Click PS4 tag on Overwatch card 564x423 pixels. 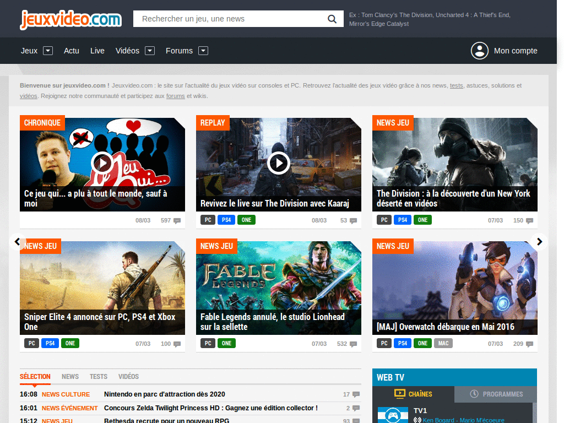tap(403, 343)
